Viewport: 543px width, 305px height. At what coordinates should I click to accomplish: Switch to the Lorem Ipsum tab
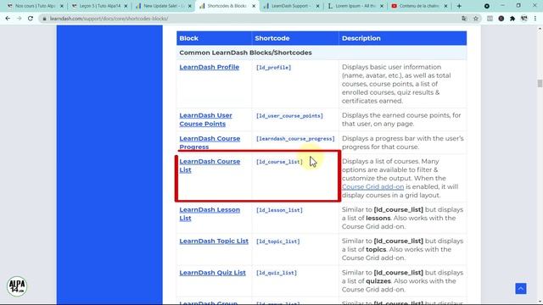click(x=355, y=6)
